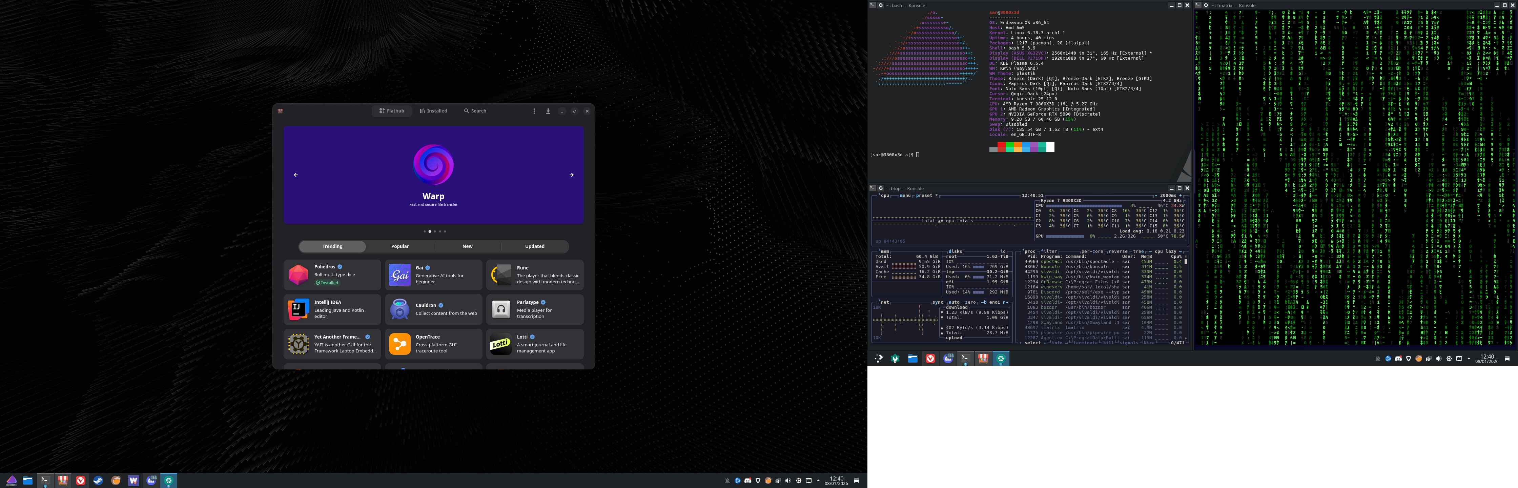Open Vivaldi from the taskbar containing Steam
Screen dimensions: 1518x488
pos(81,480)
